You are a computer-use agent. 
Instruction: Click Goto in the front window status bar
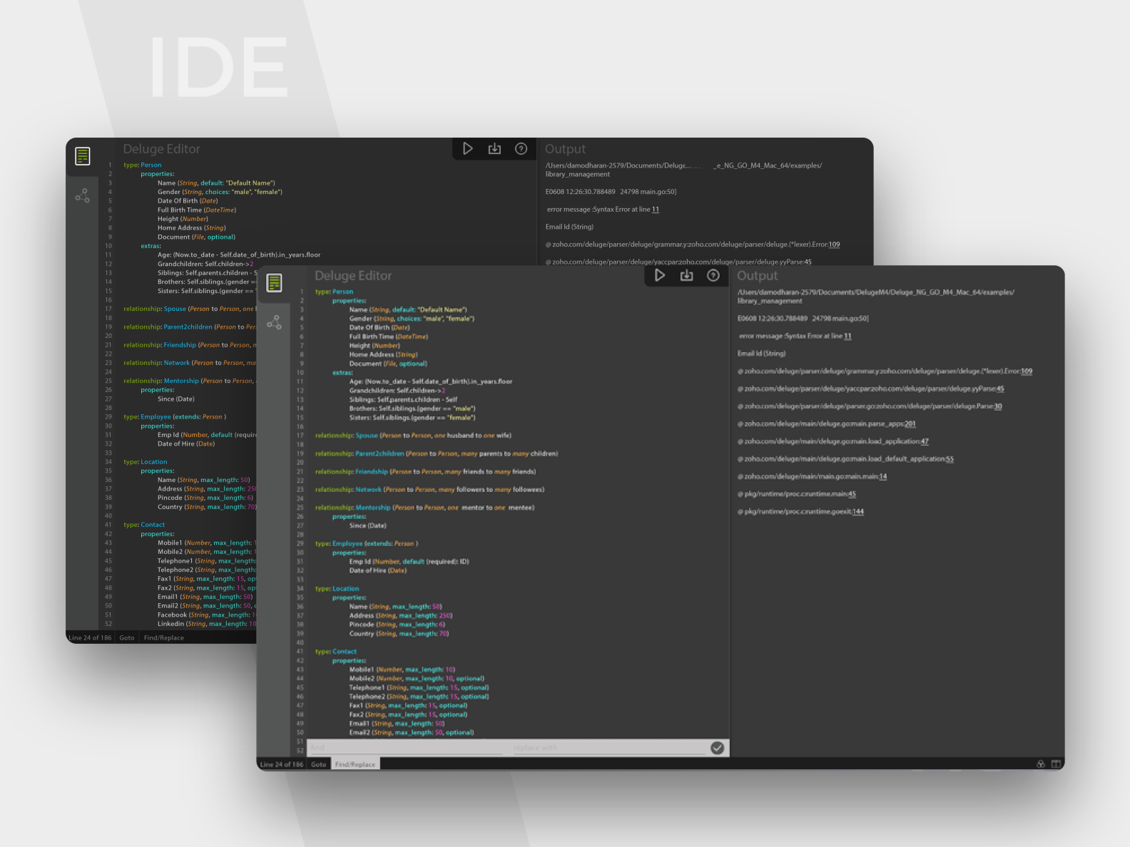tap(319, 764)
